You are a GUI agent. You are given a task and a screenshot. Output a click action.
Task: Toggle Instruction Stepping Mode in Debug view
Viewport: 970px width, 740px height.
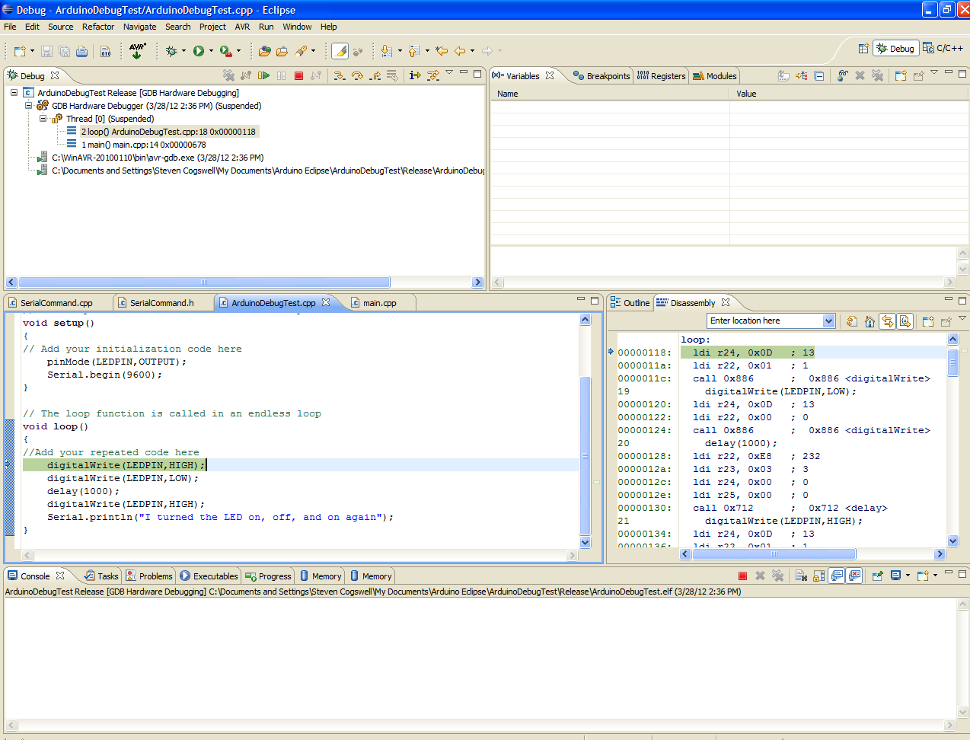click(x=414, y=75)
